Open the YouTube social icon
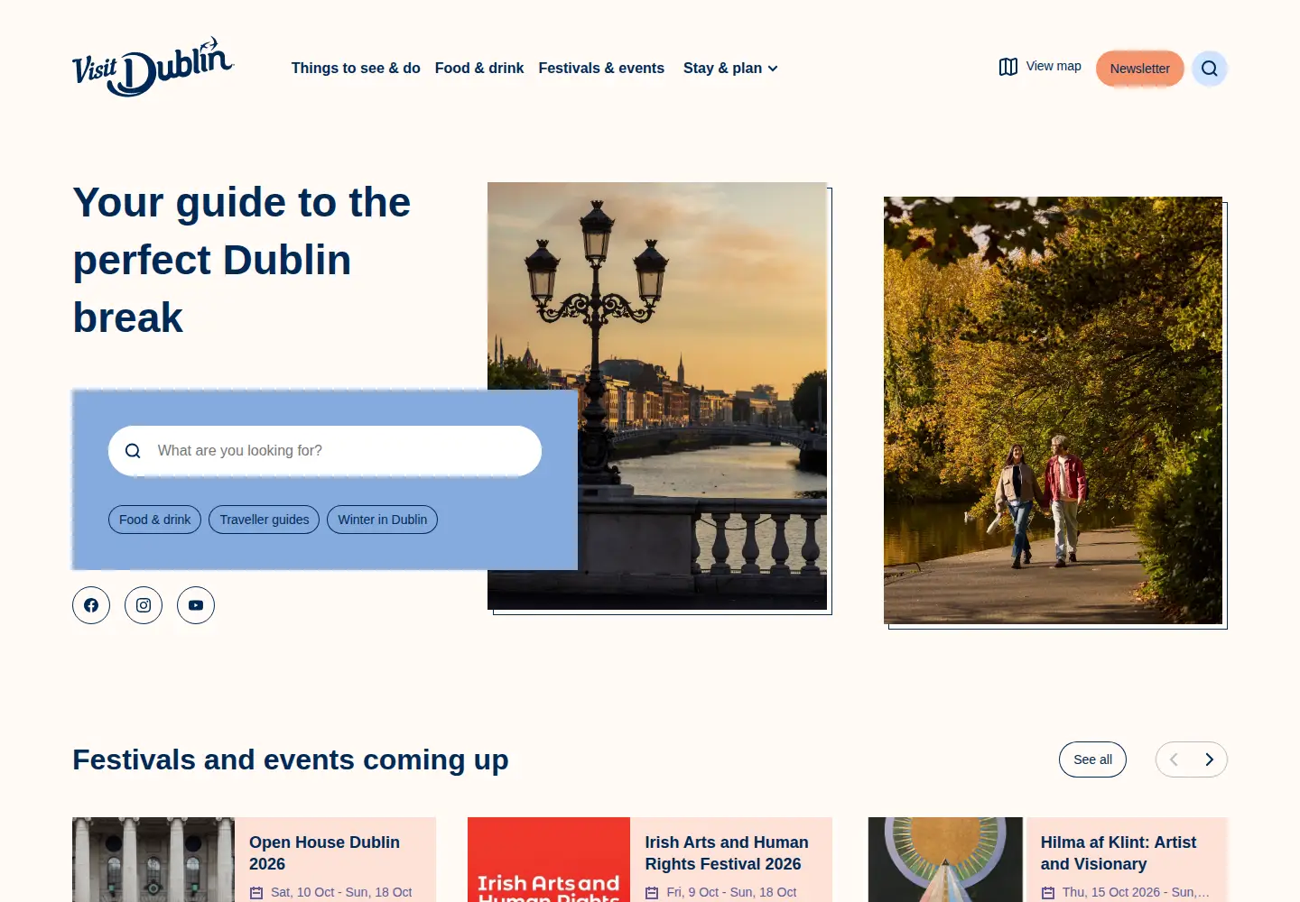 [x=196, y=605]
